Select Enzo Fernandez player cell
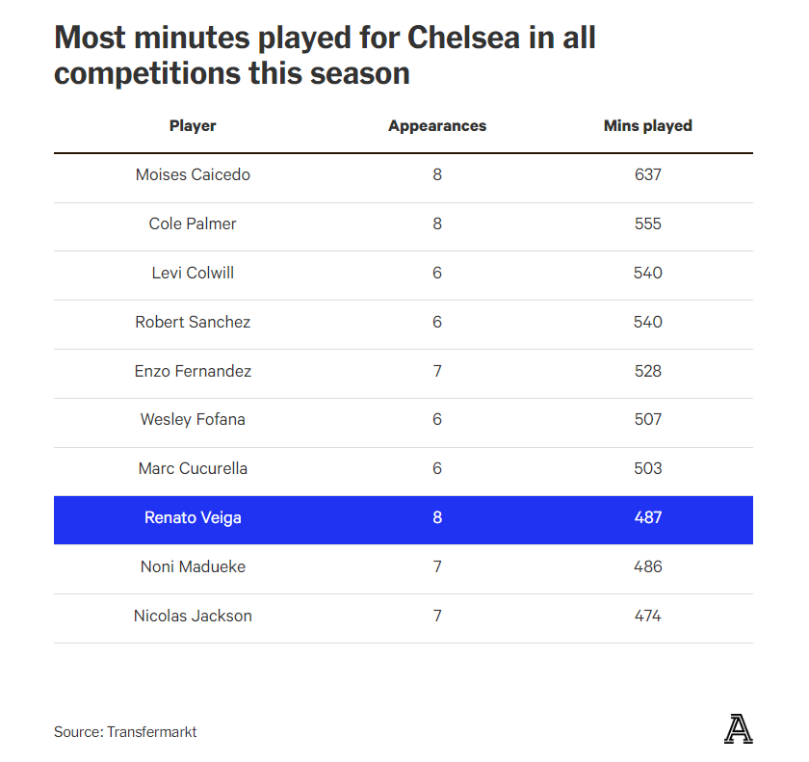 [x=193, y=371]
